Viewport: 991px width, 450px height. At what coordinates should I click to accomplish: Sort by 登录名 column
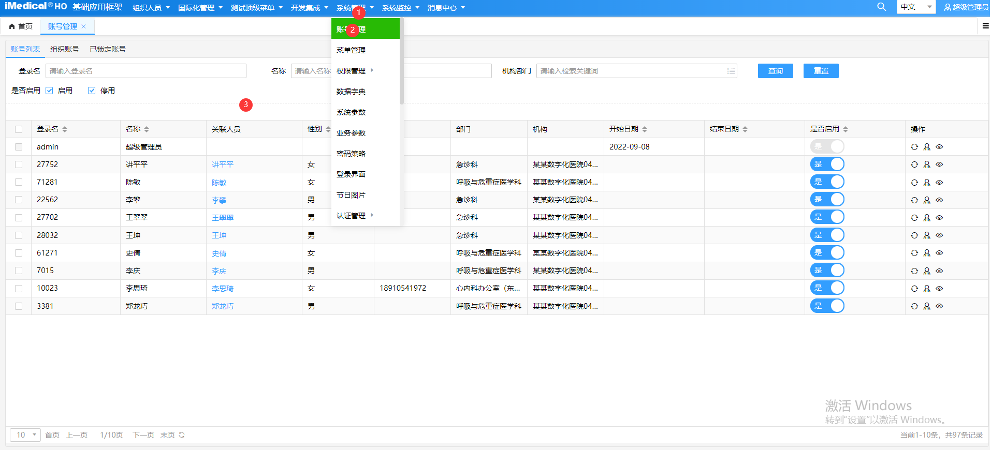(65, 129)
